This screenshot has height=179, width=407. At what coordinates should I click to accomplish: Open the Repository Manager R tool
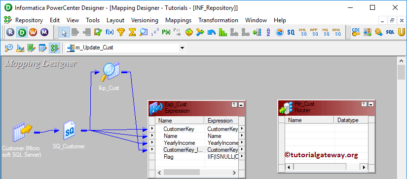pyautogui.click(x=10, y=32)
